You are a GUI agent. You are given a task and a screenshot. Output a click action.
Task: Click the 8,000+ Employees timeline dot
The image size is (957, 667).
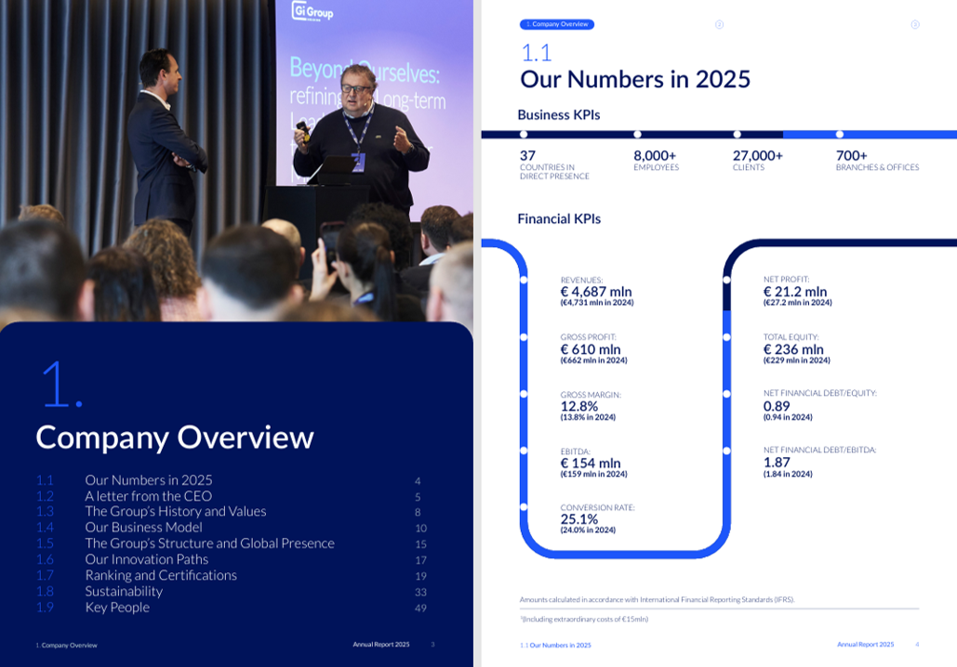637,134
